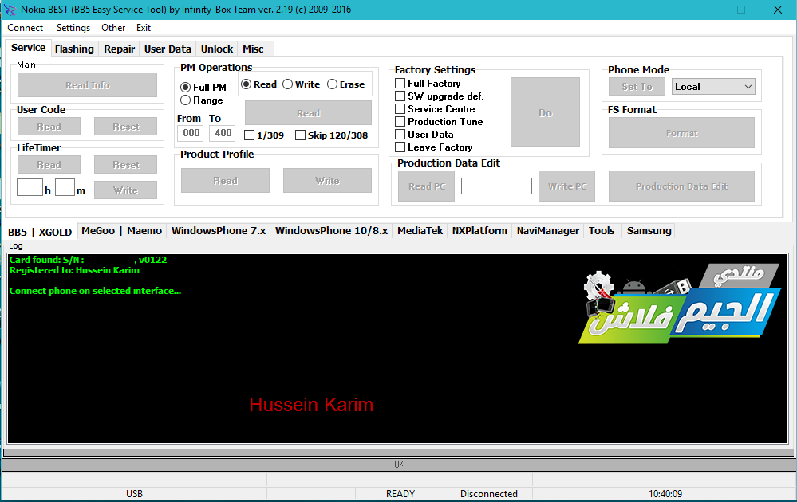This screenshot has height=502, width=797.
Task: Click the Read Info button
Action: 88,84
